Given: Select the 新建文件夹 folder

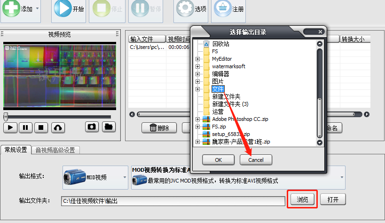Looking at the screenshot, I should click(226, 96).
